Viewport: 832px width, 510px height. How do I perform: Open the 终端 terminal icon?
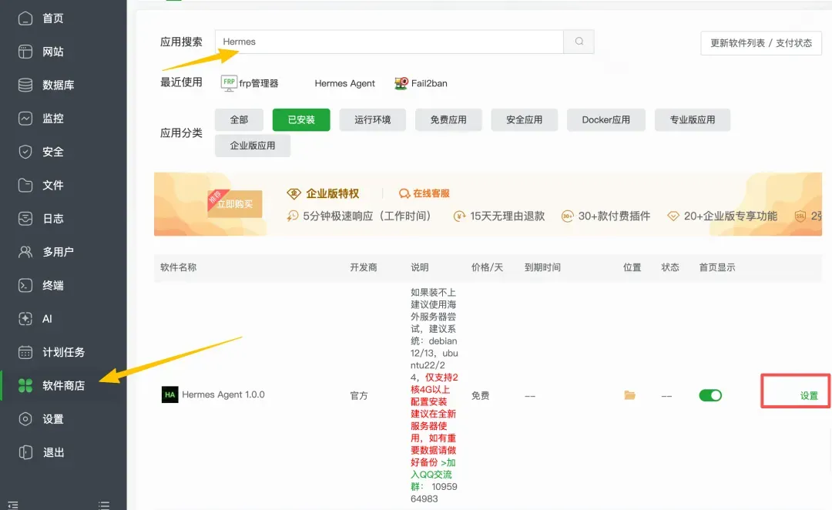click(x=25, y=285)
